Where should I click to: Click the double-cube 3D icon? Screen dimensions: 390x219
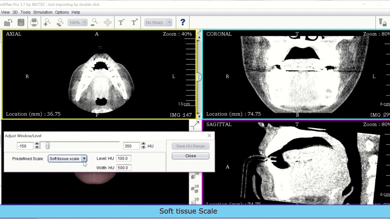(195, 189)
